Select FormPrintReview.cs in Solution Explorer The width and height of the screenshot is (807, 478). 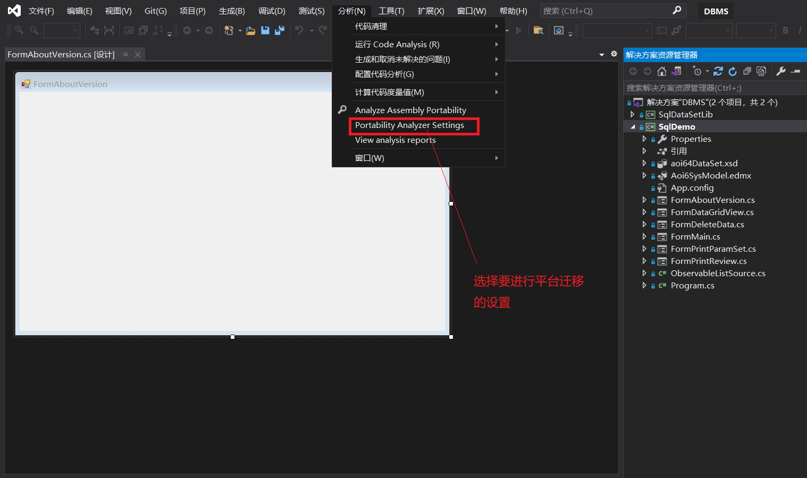[x=709, y=261]
